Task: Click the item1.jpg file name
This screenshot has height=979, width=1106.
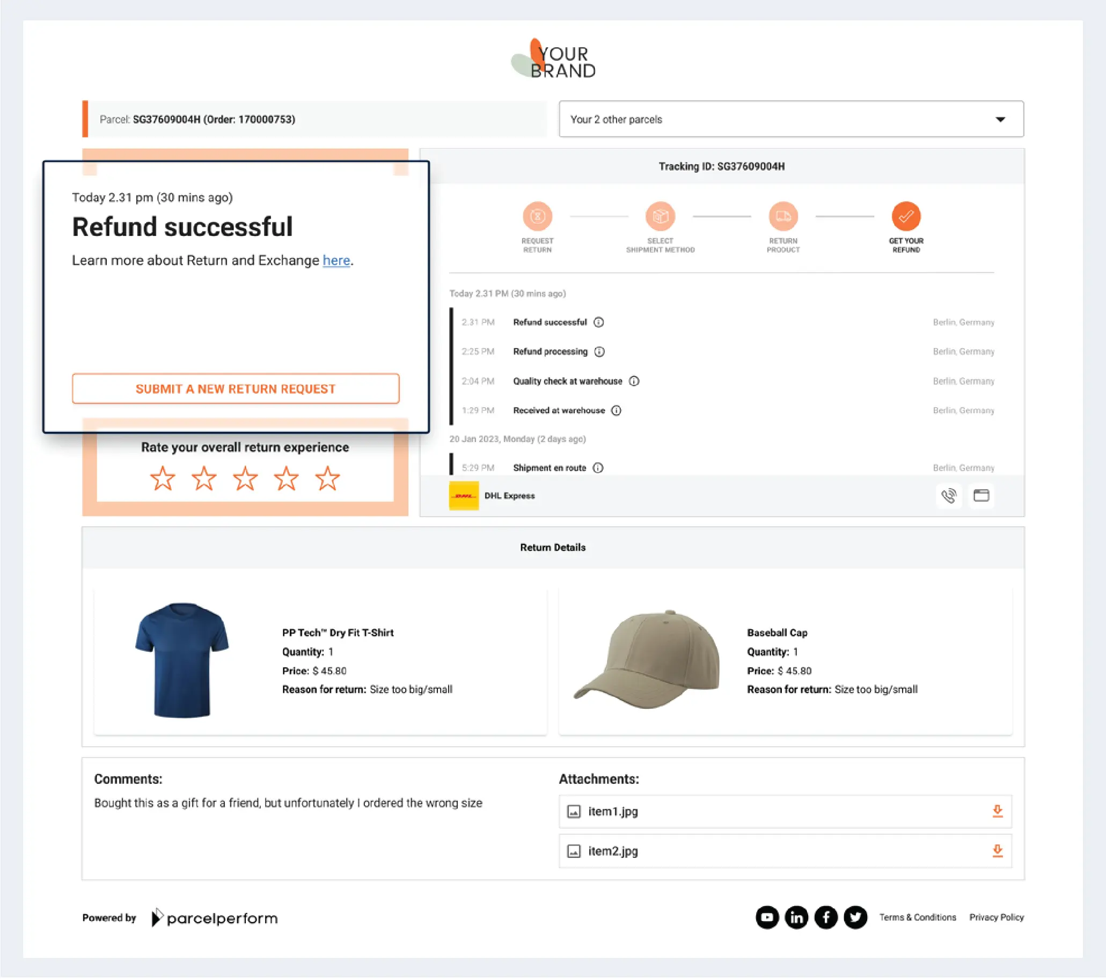Action: tap(613, 811)
